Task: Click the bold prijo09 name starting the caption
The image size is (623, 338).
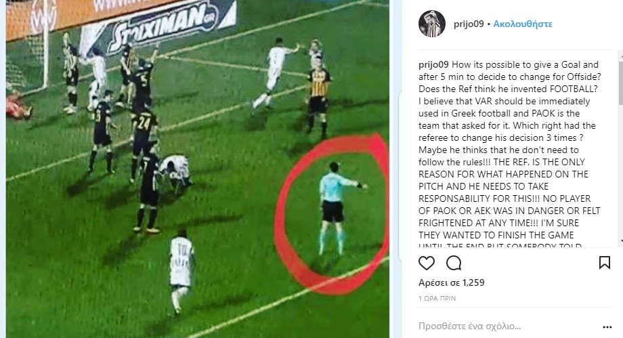Action: point(433,65)
